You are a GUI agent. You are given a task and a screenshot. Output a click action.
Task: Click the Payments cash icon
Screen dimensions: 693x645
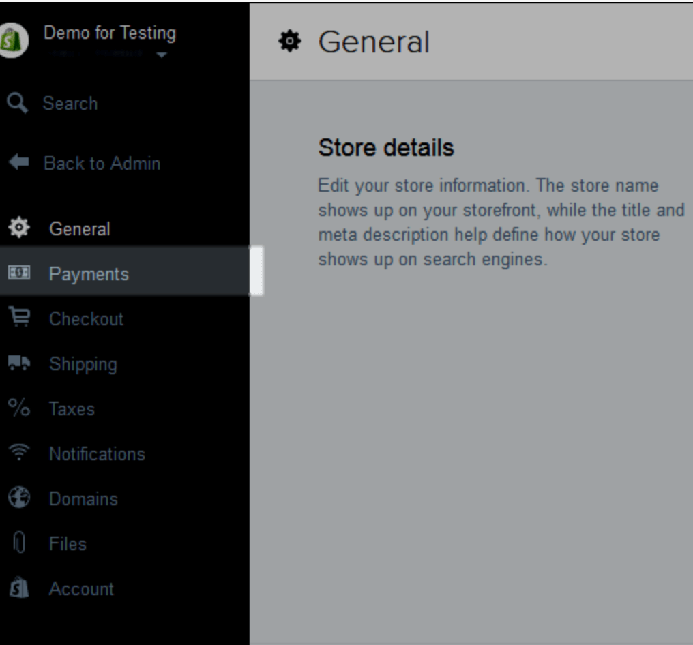click(17, 274)
